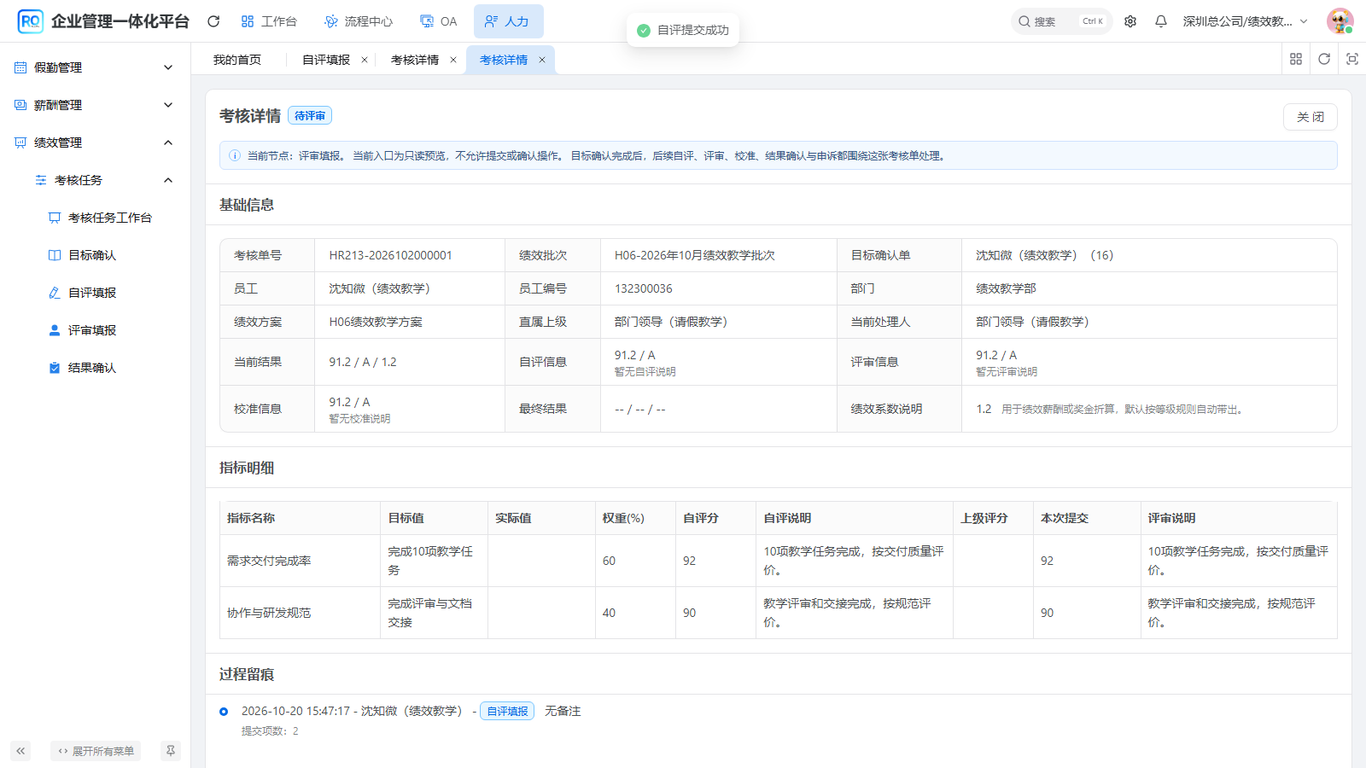This screenshot has width=1366, height=768.
Task: Click 需求交付完成率 indicator row name
Action: click(x=269, y=561)
